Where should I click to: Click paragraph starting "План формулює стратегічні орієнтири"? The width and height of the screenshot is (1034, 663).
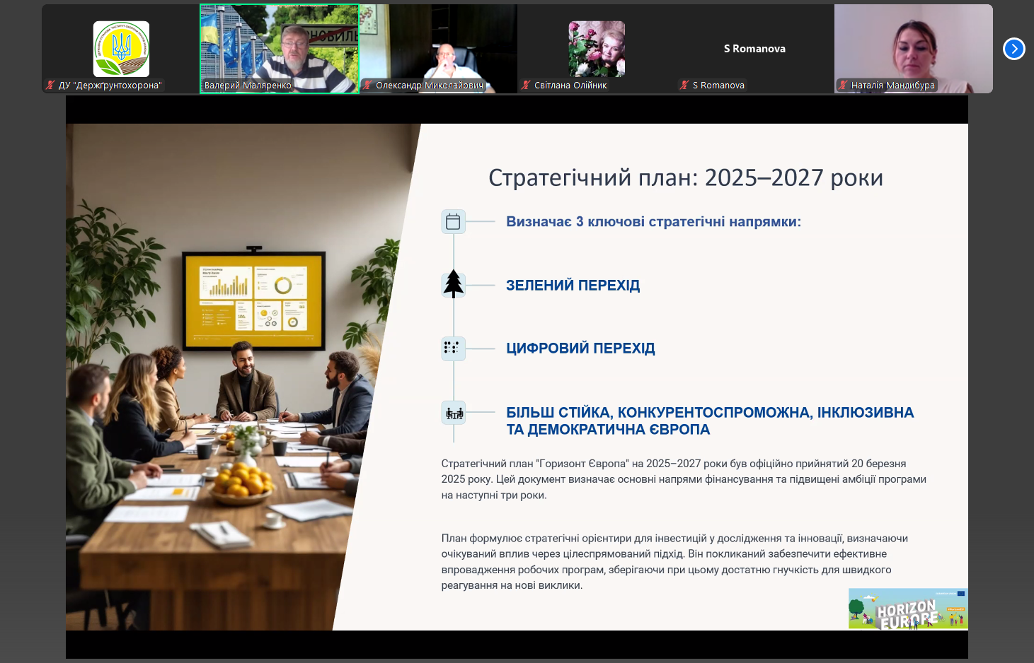(674, 562)
